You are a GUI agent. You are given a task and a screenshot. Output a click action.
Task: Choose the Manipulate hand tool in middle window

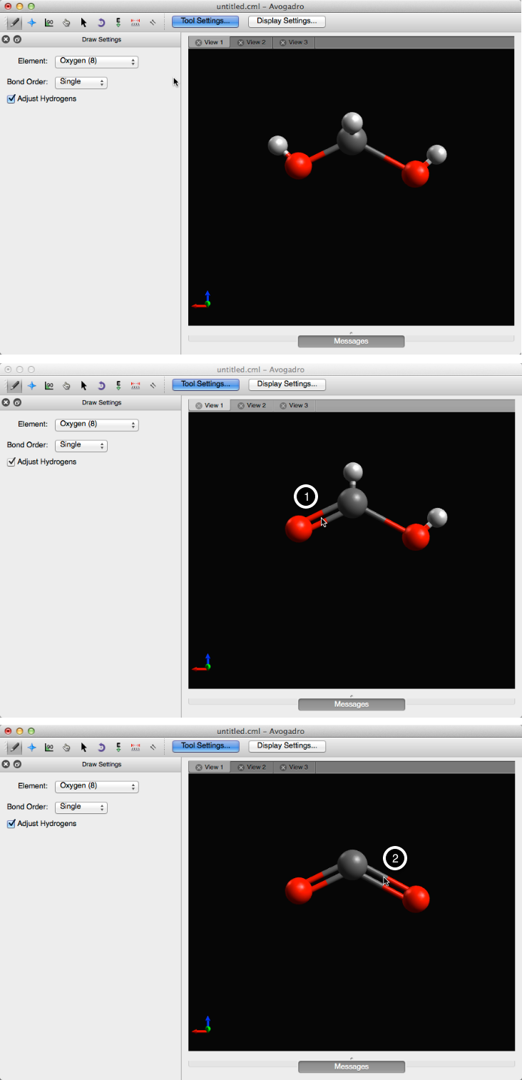[x=66, y=386]
